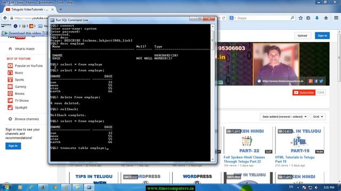Click HTML in Telugu Part-19 thumbnail

point(299,140)
